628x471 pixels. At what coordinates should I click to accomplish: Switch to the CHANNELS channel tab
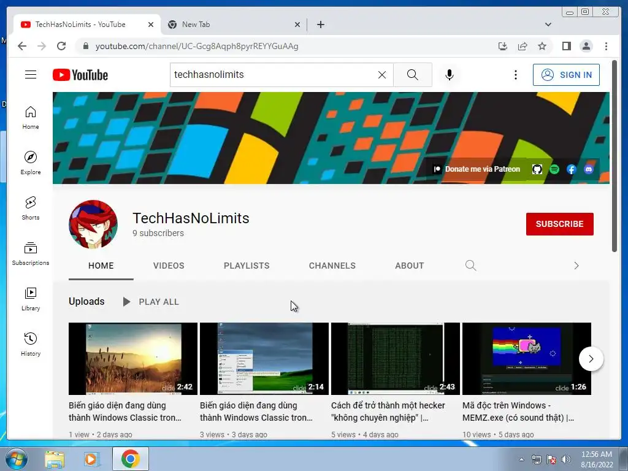tap(332, 266)
